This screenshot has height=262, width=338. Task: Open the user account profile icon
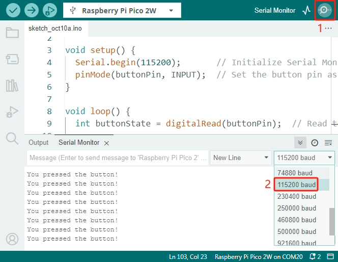[12, 239]
